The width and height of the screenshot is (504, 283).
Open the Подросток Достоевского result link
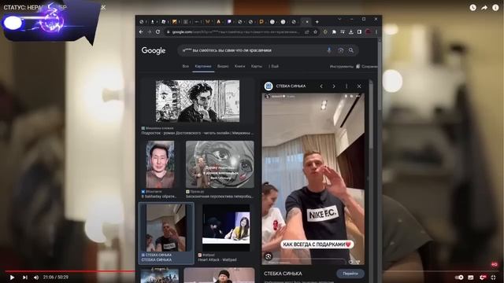[197, 133]
